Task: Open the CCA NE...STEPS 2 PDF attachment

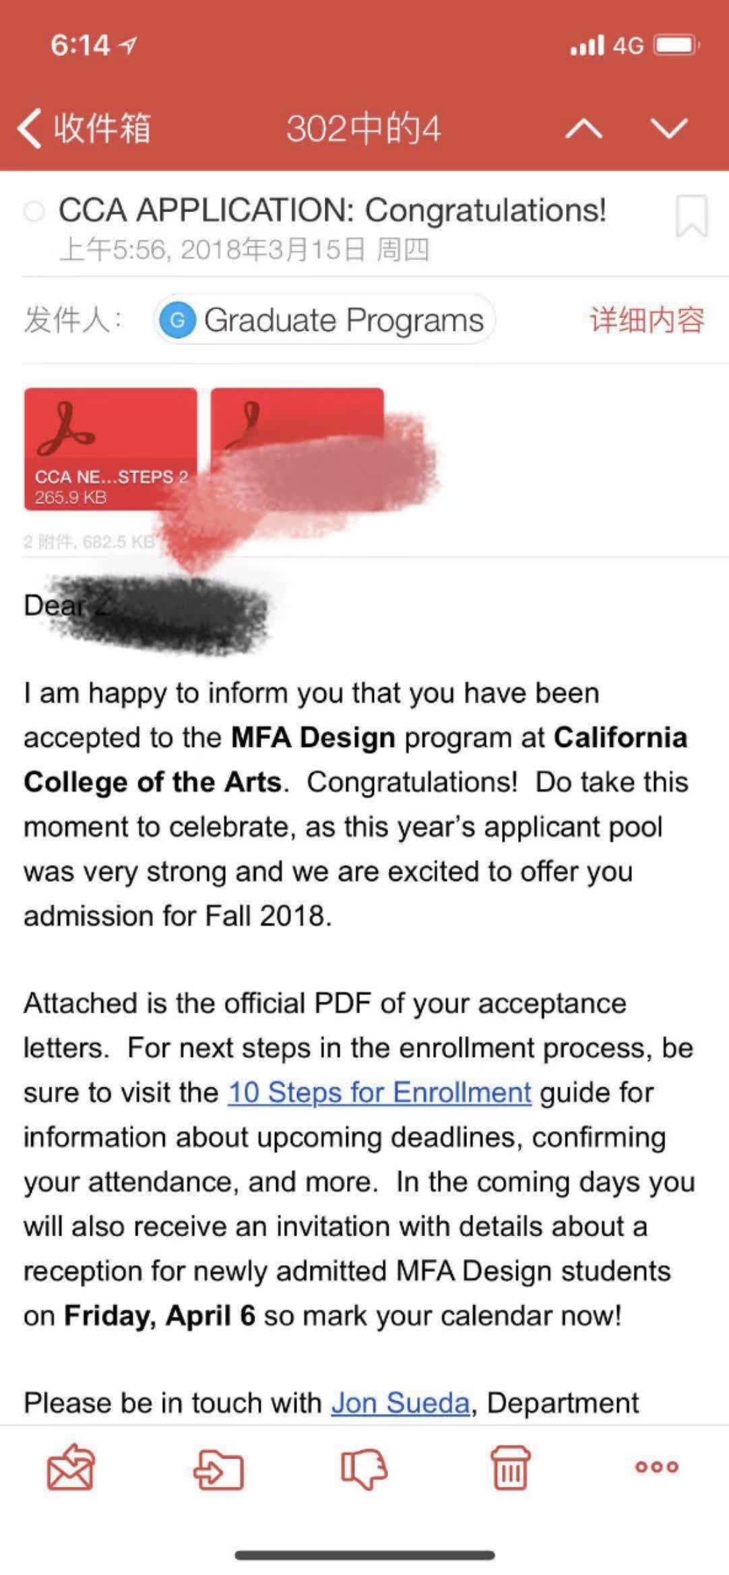Action: [x=110, y=449]
